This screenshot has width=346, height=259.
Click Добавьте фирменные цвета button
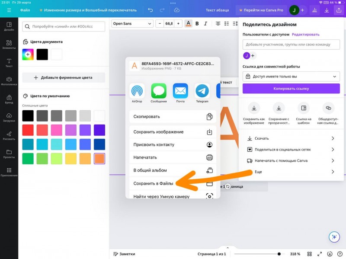pyautogui.click(x=64, y=78)
